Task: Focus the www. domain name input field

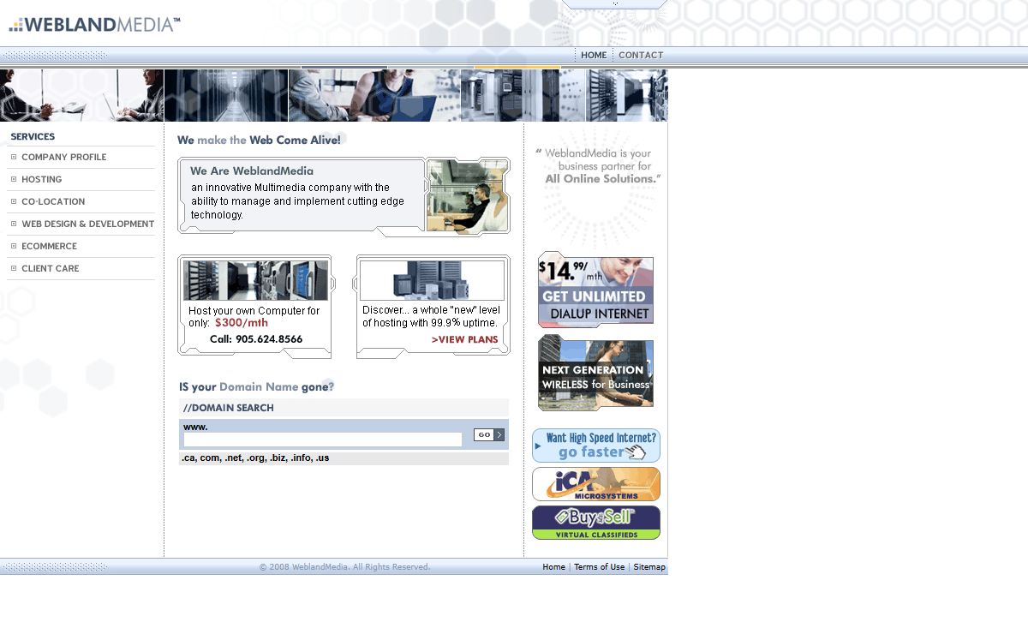Action: [323, 440]
